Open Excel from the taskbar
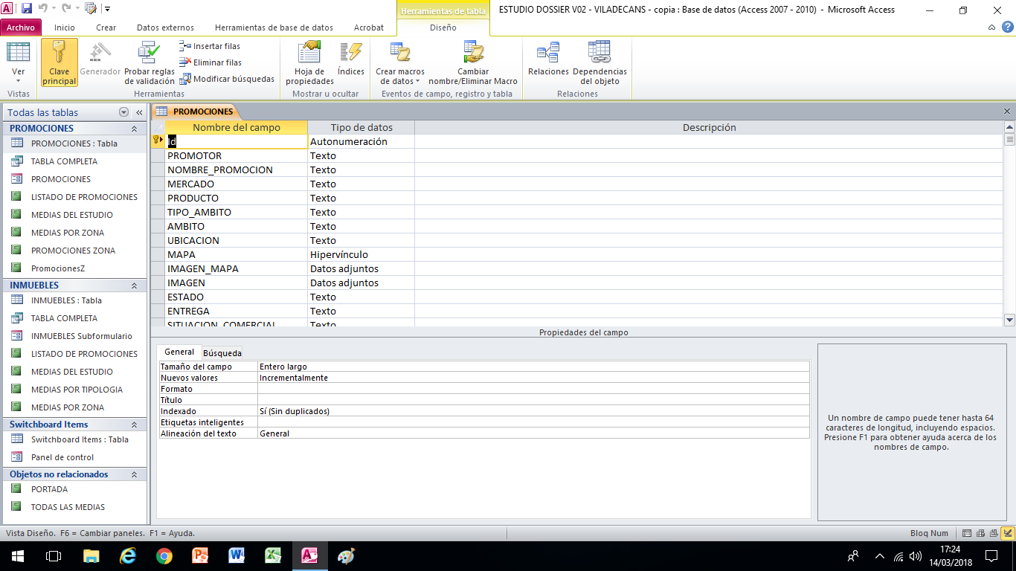 point(273,556)
